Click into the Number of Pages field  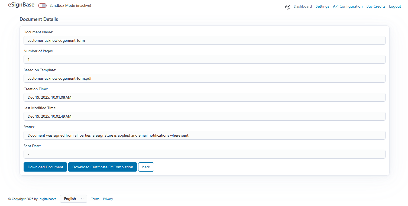tap(204, 59)
